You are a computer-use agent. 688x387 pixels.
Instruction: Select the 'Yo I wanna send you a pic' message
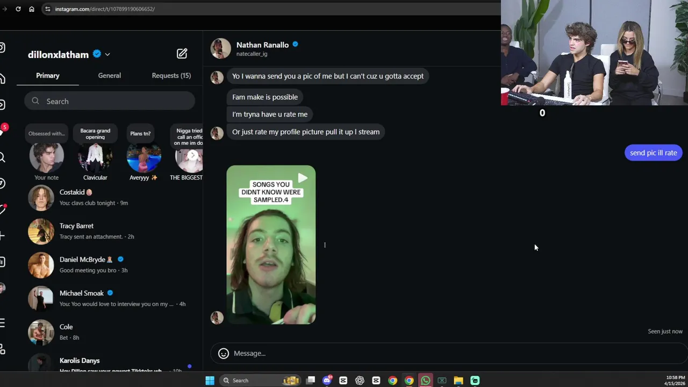pos(328,76)
